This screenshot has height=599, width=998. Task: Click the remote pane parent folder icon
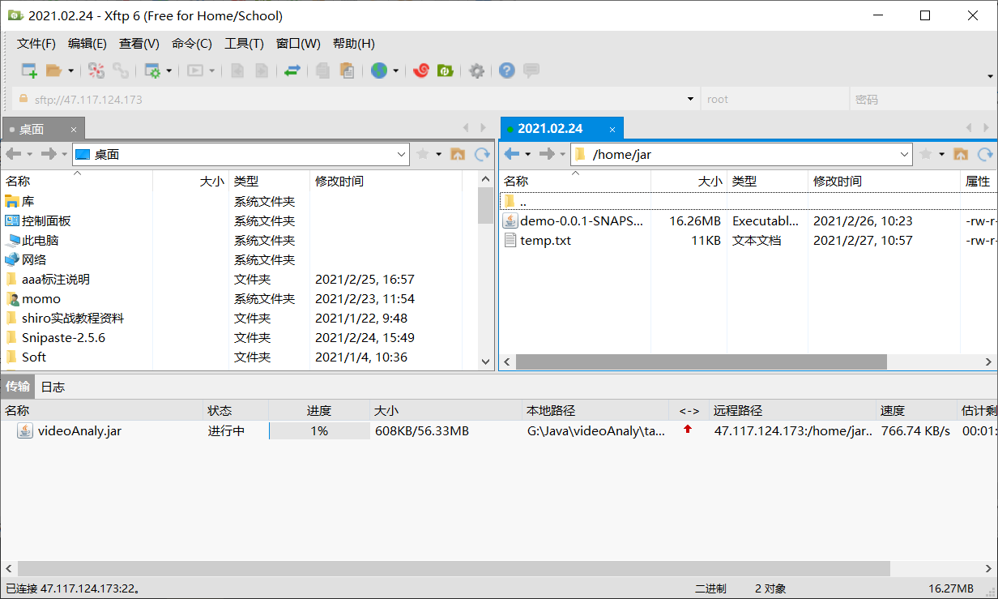961,154
